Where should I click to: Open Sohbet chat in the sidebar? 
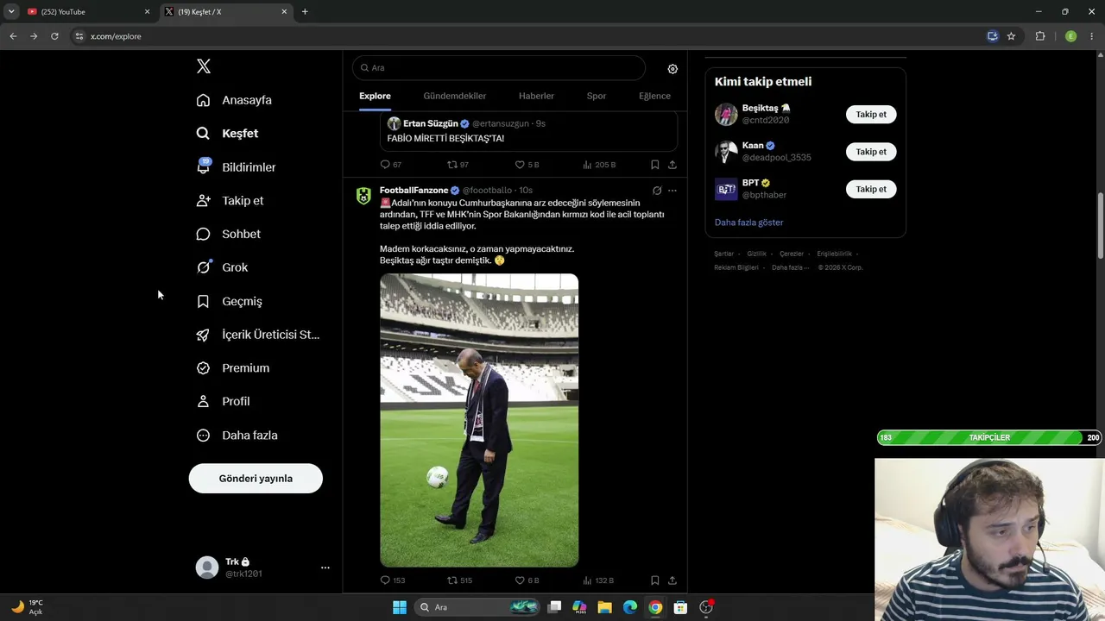228,234
